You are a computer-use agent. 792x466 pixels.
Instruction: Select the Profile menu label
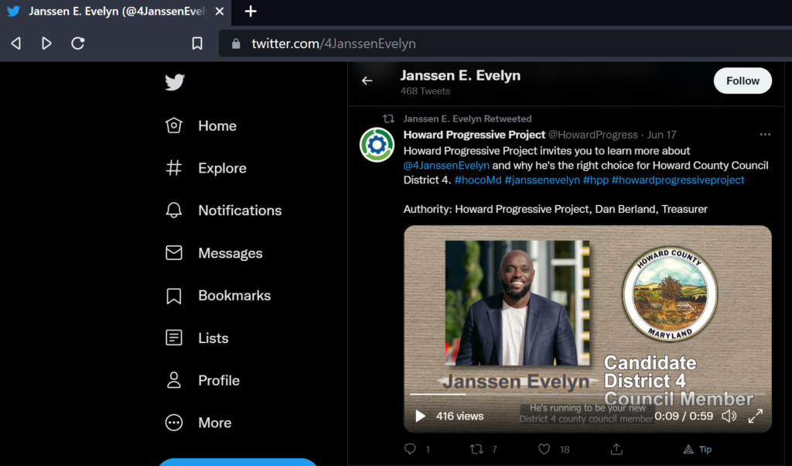pos(219,380)
